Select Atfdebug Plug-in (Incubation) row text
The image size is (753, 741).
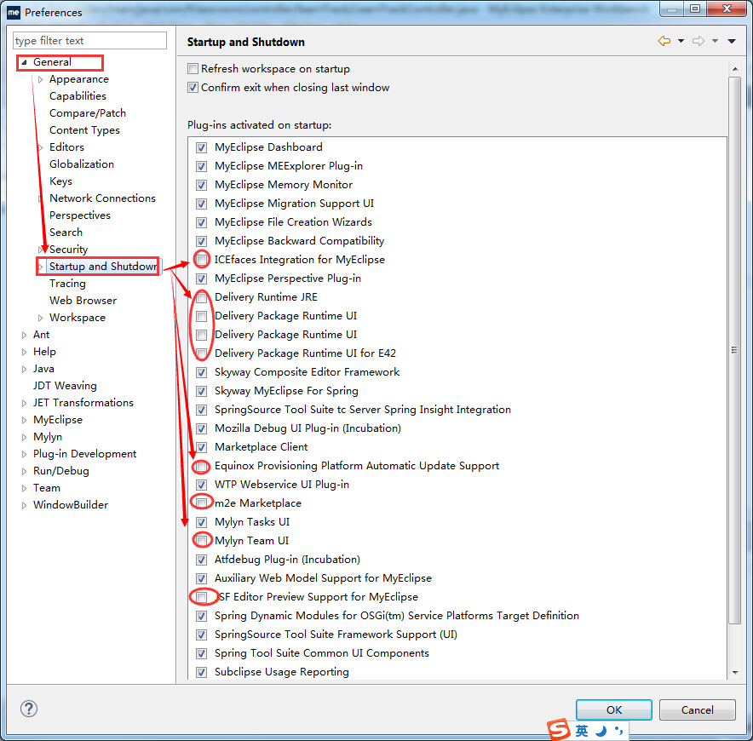(x=287, y=560)
